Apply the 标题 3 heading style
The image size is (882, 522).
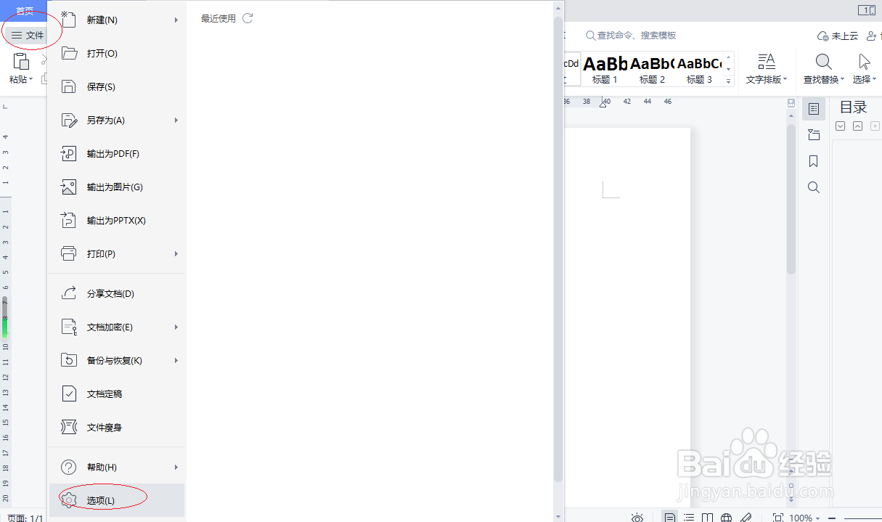pos(699,69)
